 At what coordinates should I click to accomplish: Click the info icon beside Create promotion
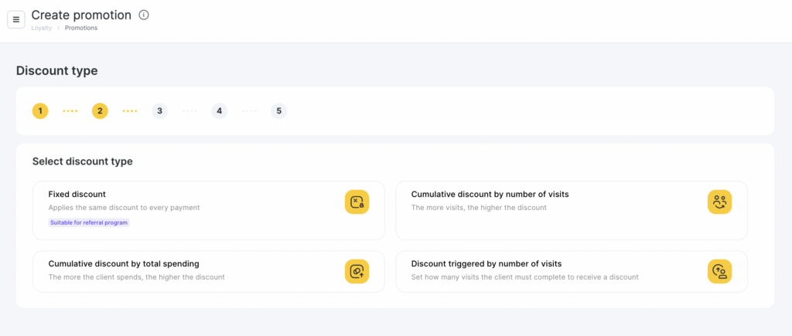pyautogui.click(x=143, y=15)
